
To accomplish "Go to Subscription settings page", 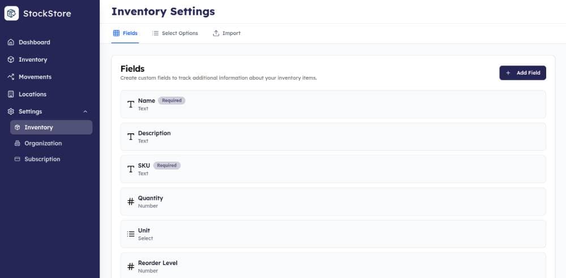I will pyautogui.click(x=42, y=159).
